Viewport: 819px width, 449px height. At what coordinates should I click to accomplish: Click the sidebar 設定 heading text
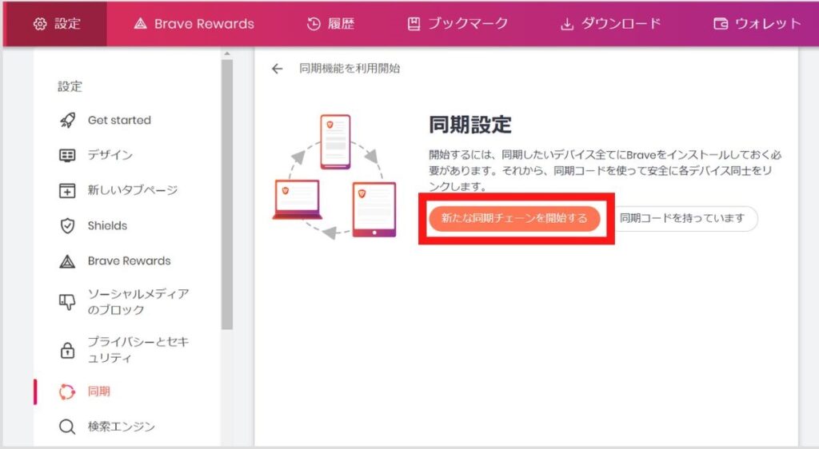coord(70,86)
